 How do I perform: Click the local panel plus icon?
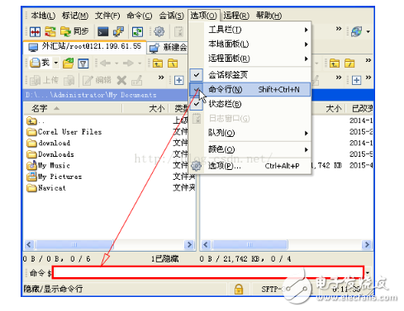tap(179, 80)
